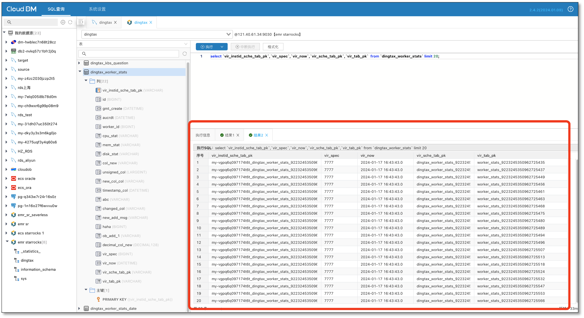
Task: Expand the target datasource node
Action: 6,60
